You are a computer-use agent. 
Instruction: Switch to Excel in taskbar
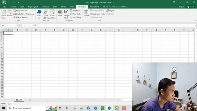pos(110,108)
